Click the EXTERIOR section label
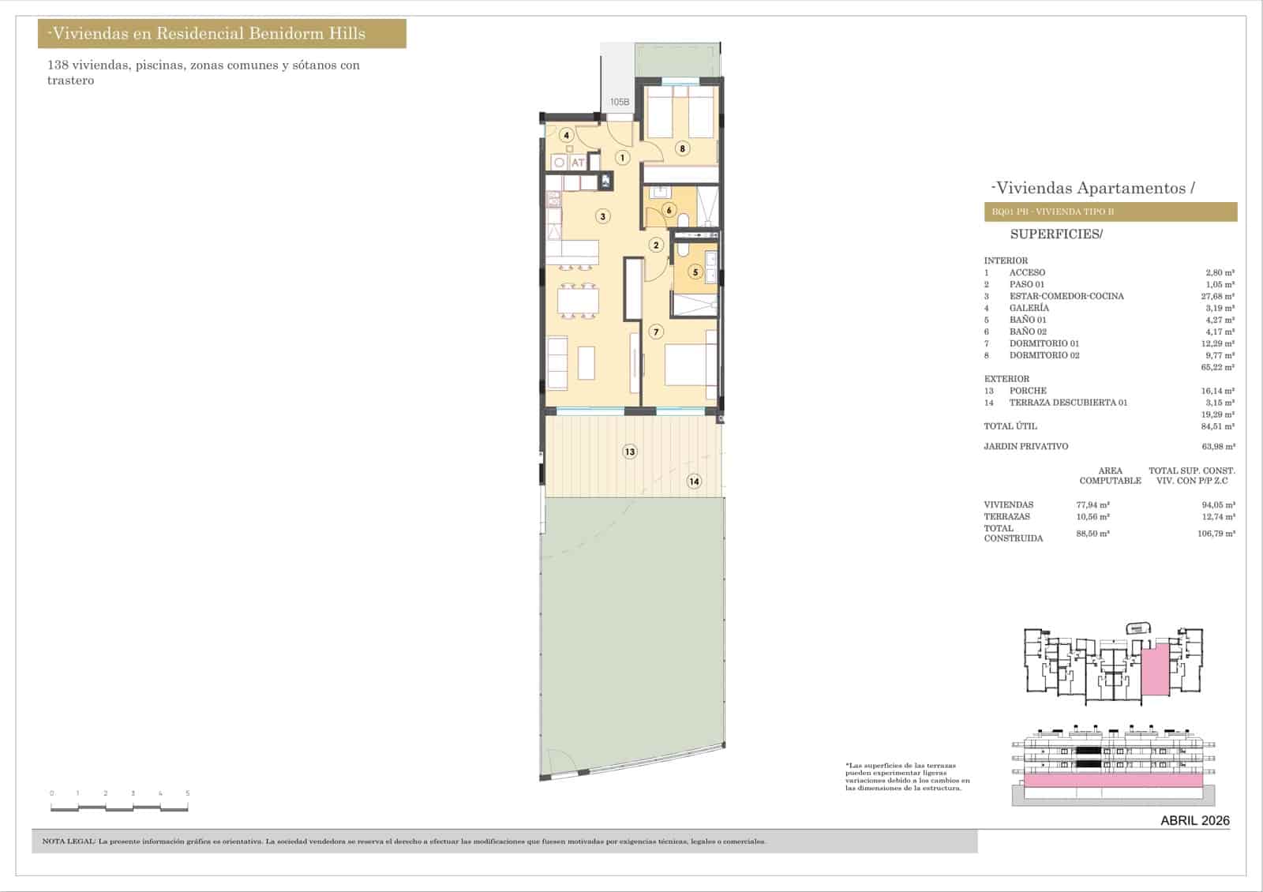This screenshot has width=1263, height=892. click(x=1006, y=379)
